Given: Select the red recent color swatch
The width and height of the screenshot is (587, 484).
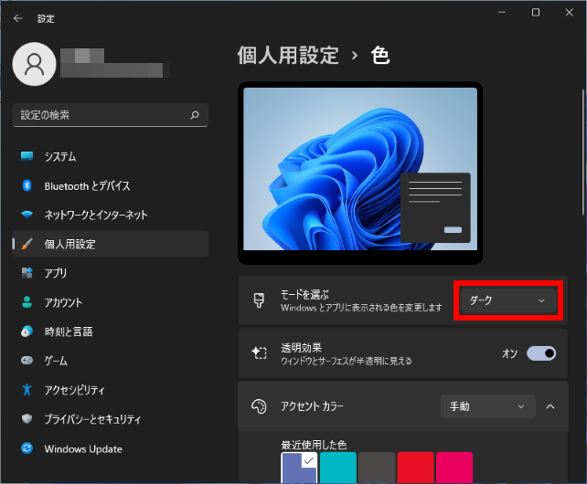Looking at the screenshot, I should (x=415, y=468).
